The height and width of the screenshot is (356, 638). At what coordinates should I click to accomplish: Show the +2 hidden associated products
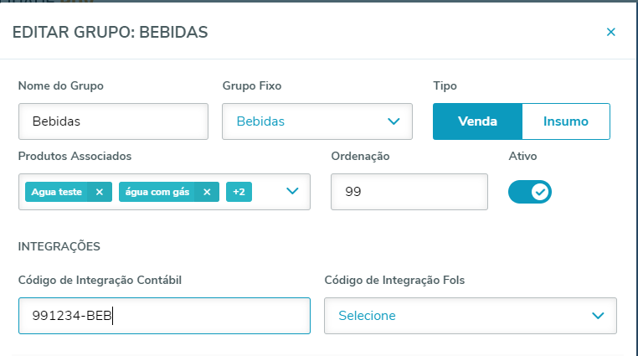[239, 192]
